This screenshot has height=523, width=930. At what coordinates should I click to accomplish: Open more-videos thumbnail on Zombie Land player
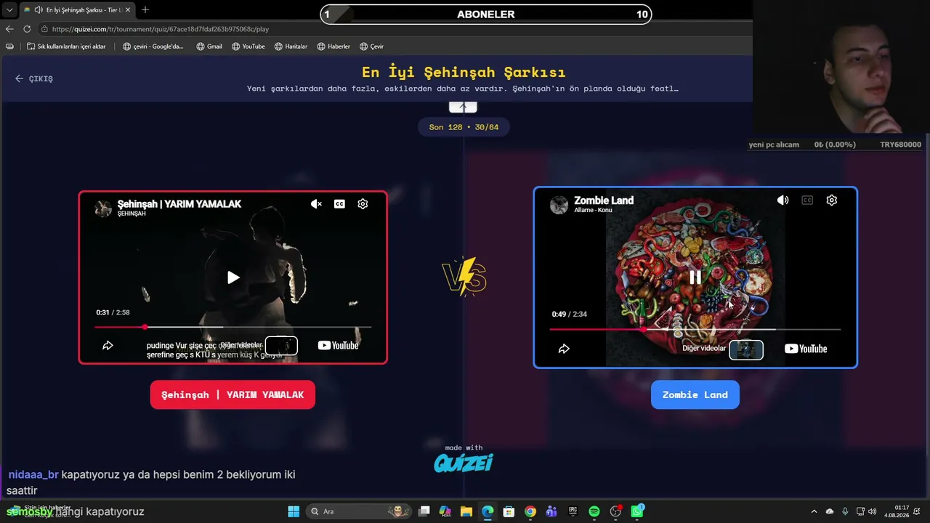pos(746,349)
